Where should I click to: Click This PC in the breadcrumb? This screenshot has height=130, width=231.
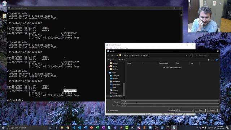point(126,55)
